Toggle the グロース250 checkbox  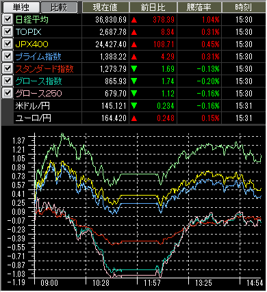pos(8,94)
